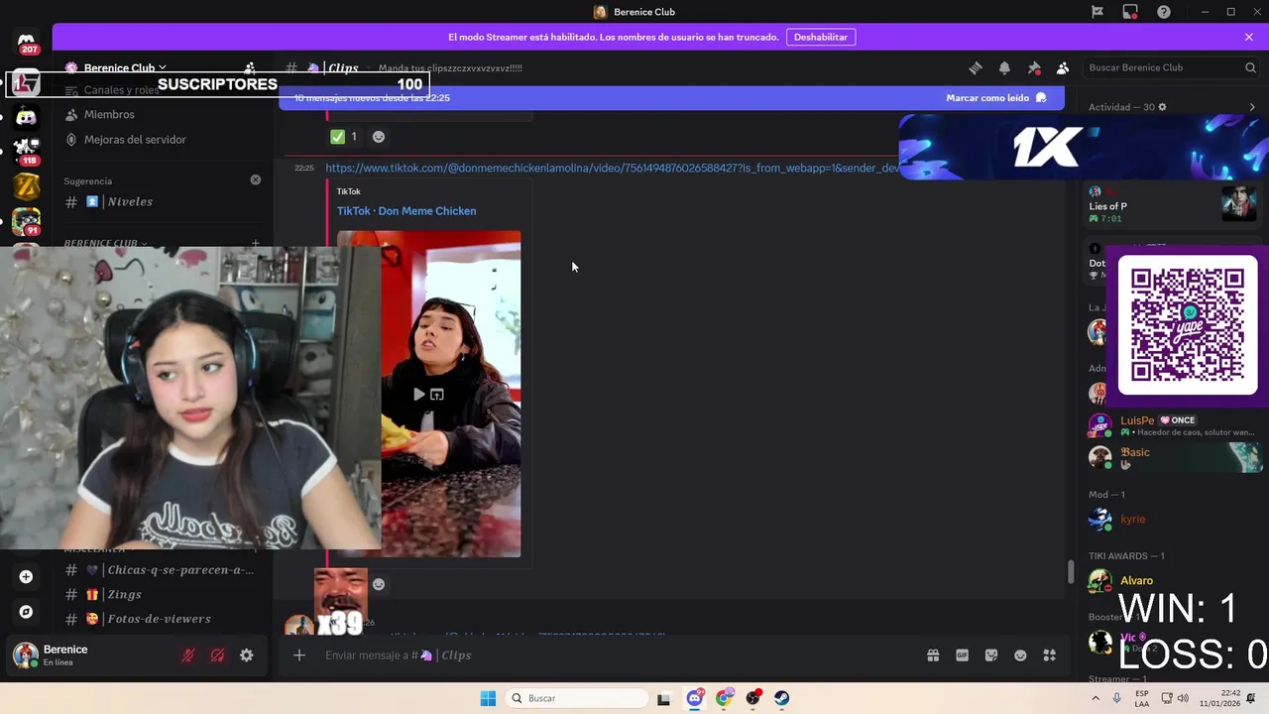This screenshot has width=1269, height=714.
Task: Open member LuisPe in member list
Action: point(1172,425)
